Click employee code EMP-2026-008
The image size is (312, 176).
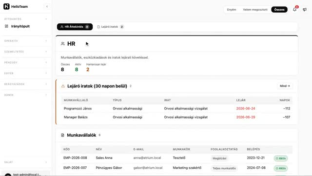75,158
